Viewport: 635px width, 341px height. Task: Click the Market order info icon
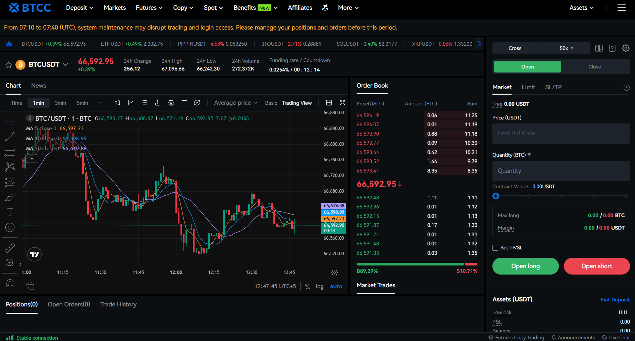pos(626,88)
